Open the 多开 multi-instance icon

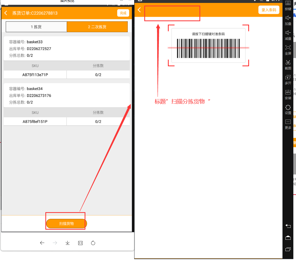click(288, 77)
